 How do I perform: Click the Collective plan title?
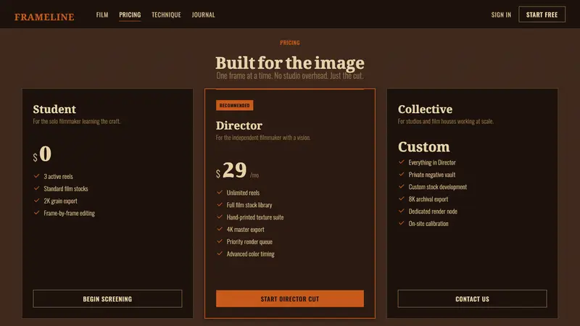pyautogui.click(x=425, y=109)
